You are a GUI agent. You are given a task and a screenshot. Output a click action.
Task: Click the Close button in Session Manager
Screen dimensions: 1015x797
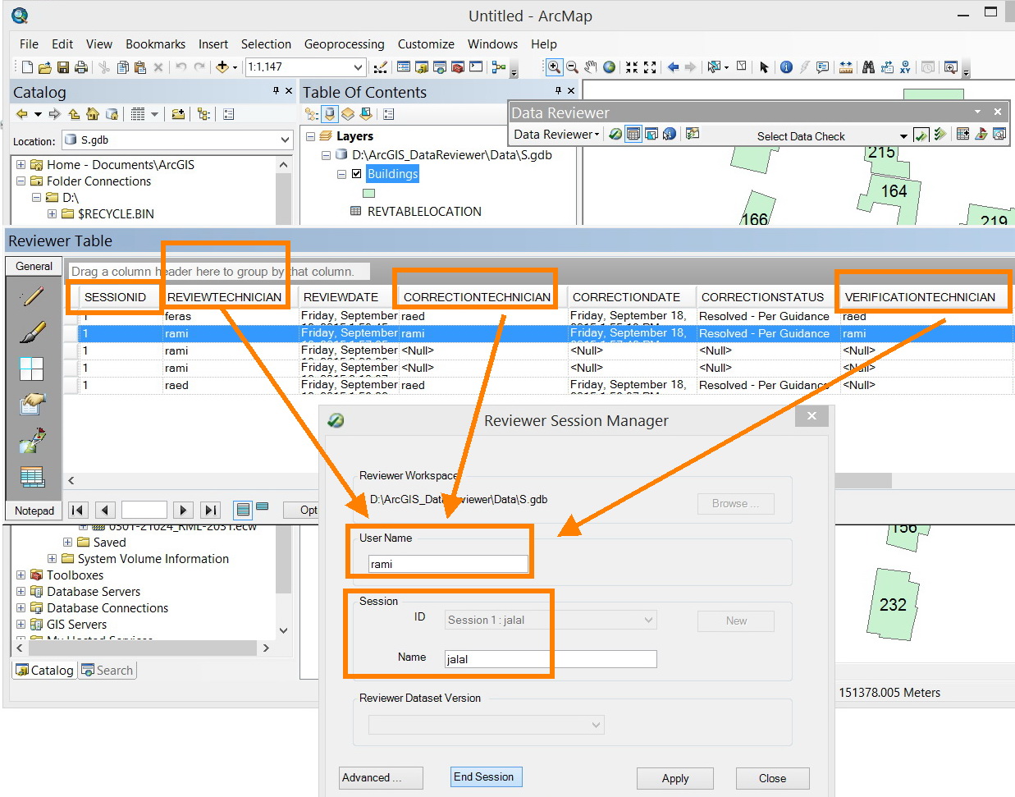[x=772, y=778]
